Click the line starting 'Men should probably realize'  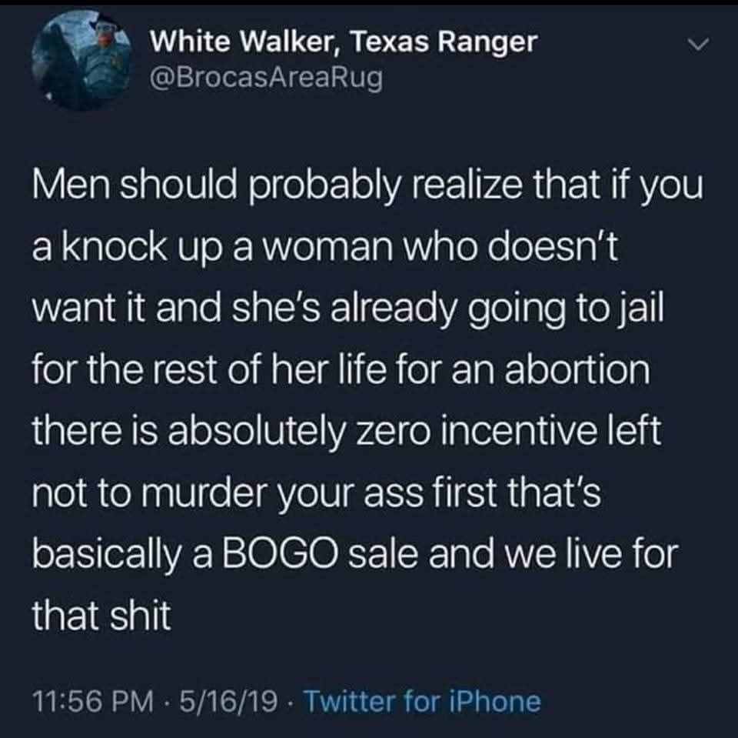point(367,187)
